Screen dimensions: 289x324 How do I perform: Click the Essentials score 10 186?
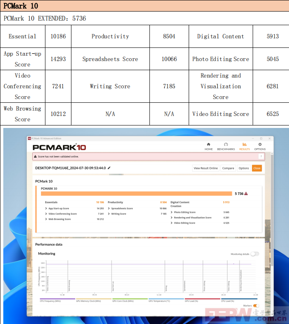100,202
